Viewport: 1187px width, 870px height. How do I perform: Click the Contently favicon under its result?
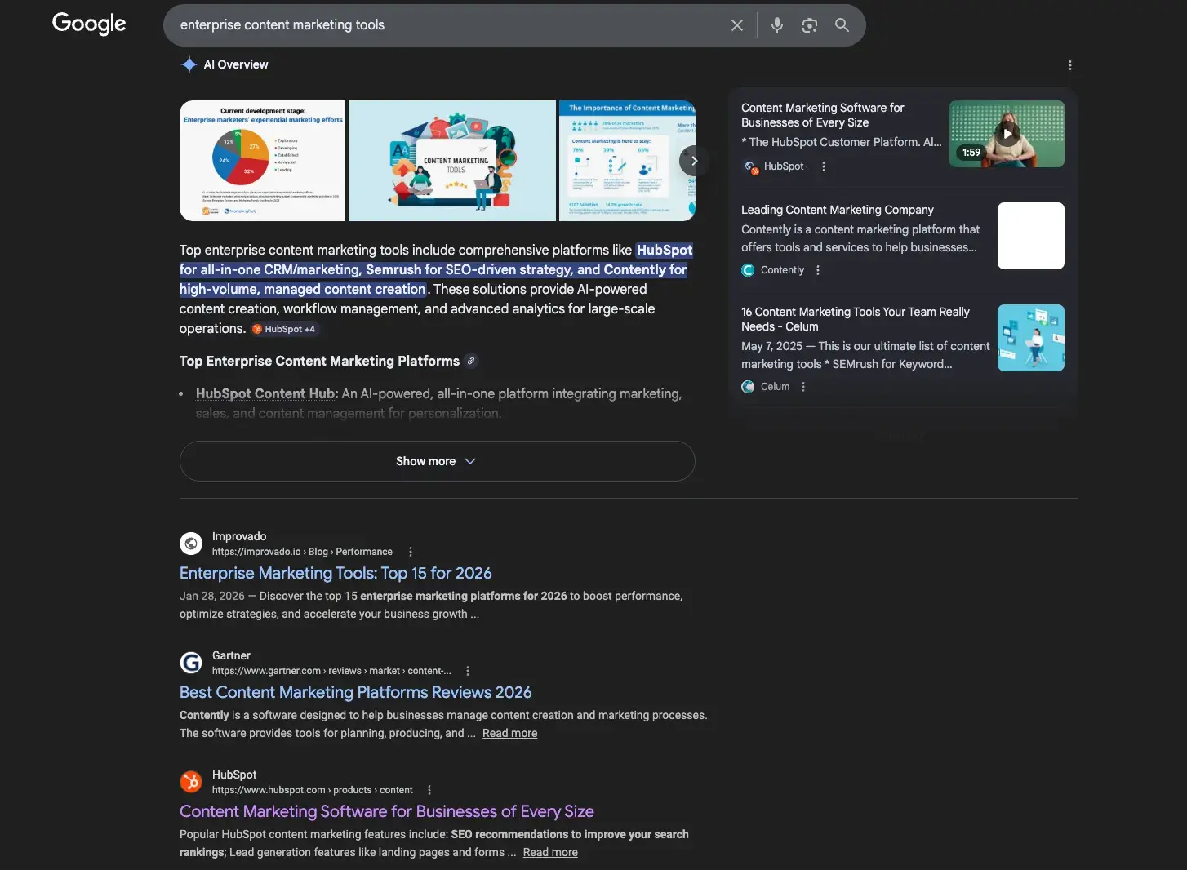[748, 270]
